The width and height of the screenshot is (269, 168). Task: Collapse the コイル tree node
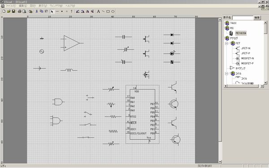tap(226, 73)
